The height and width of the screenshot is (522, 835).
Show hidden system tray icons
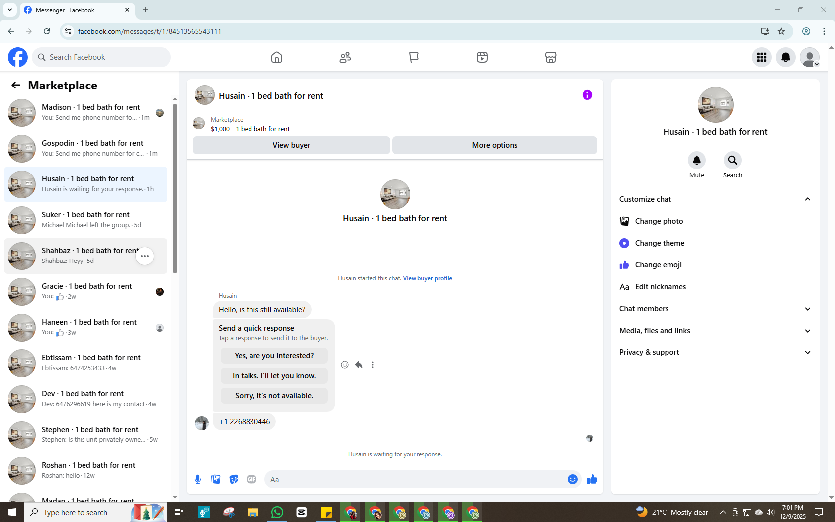pyautogui.click(x=723, y=512)
